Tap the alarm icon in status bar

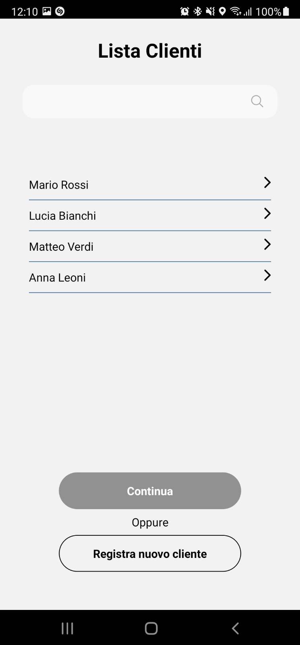185,11
